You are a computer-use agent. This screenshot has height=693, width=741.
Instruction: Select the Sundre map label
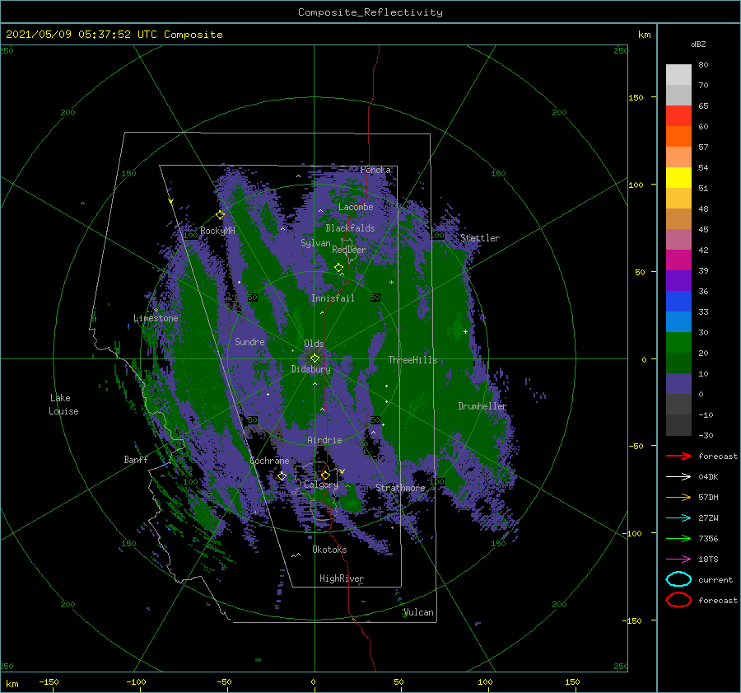(249, 341)
